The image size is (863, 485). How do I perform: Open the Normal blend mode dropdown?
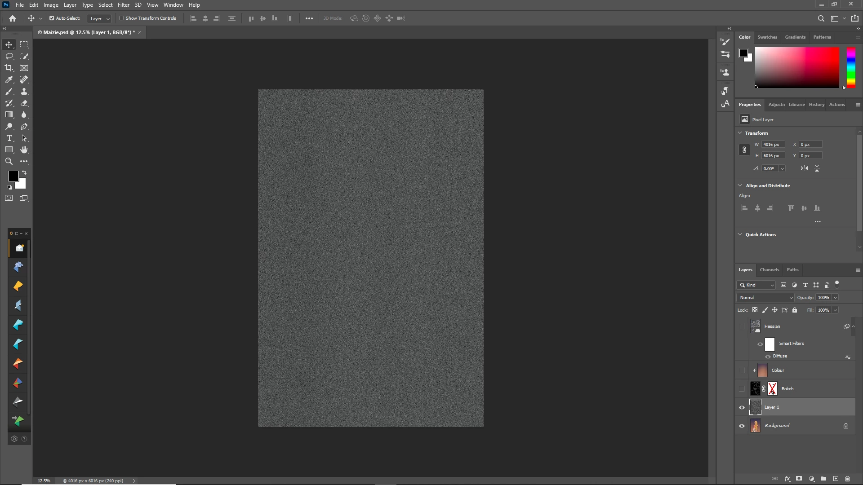(x=765, y=298)
